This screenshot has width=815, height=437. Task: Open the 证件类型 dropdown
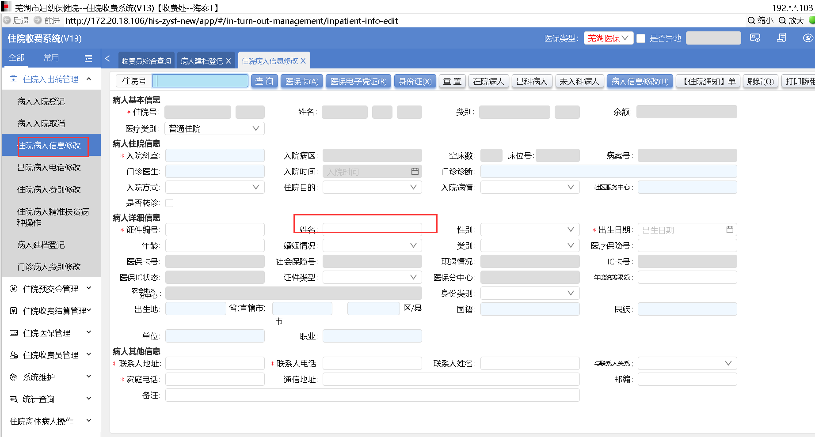[372, 277]
